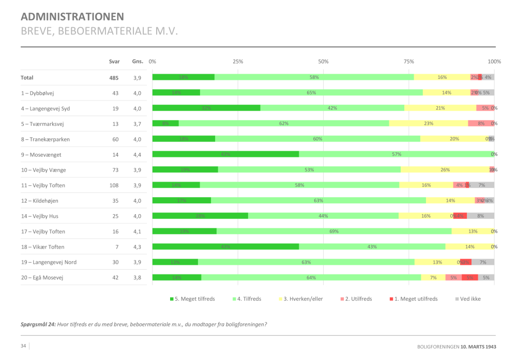This screenshot has width=517, height=357.
Task: Click the 50% axis label
Action: pyautogui.click(x=323, y=61)
